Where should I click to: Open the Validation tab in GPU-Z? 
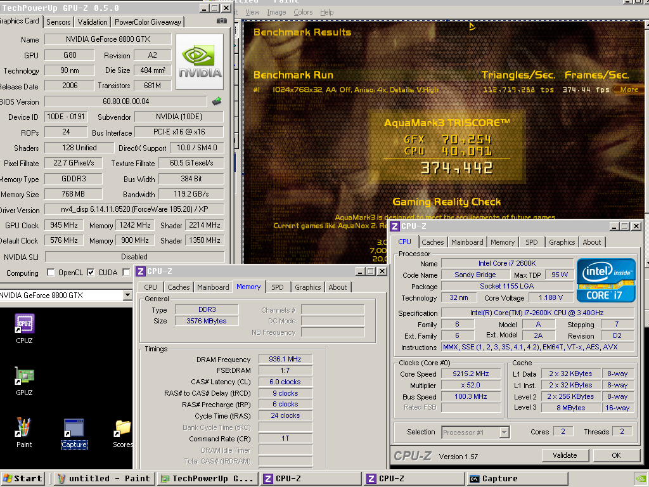93,22
